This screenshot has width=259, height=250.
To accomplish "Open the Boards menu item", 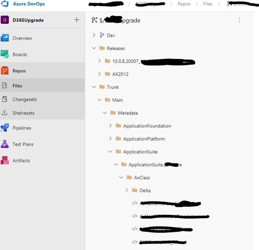I will point(20,54).
